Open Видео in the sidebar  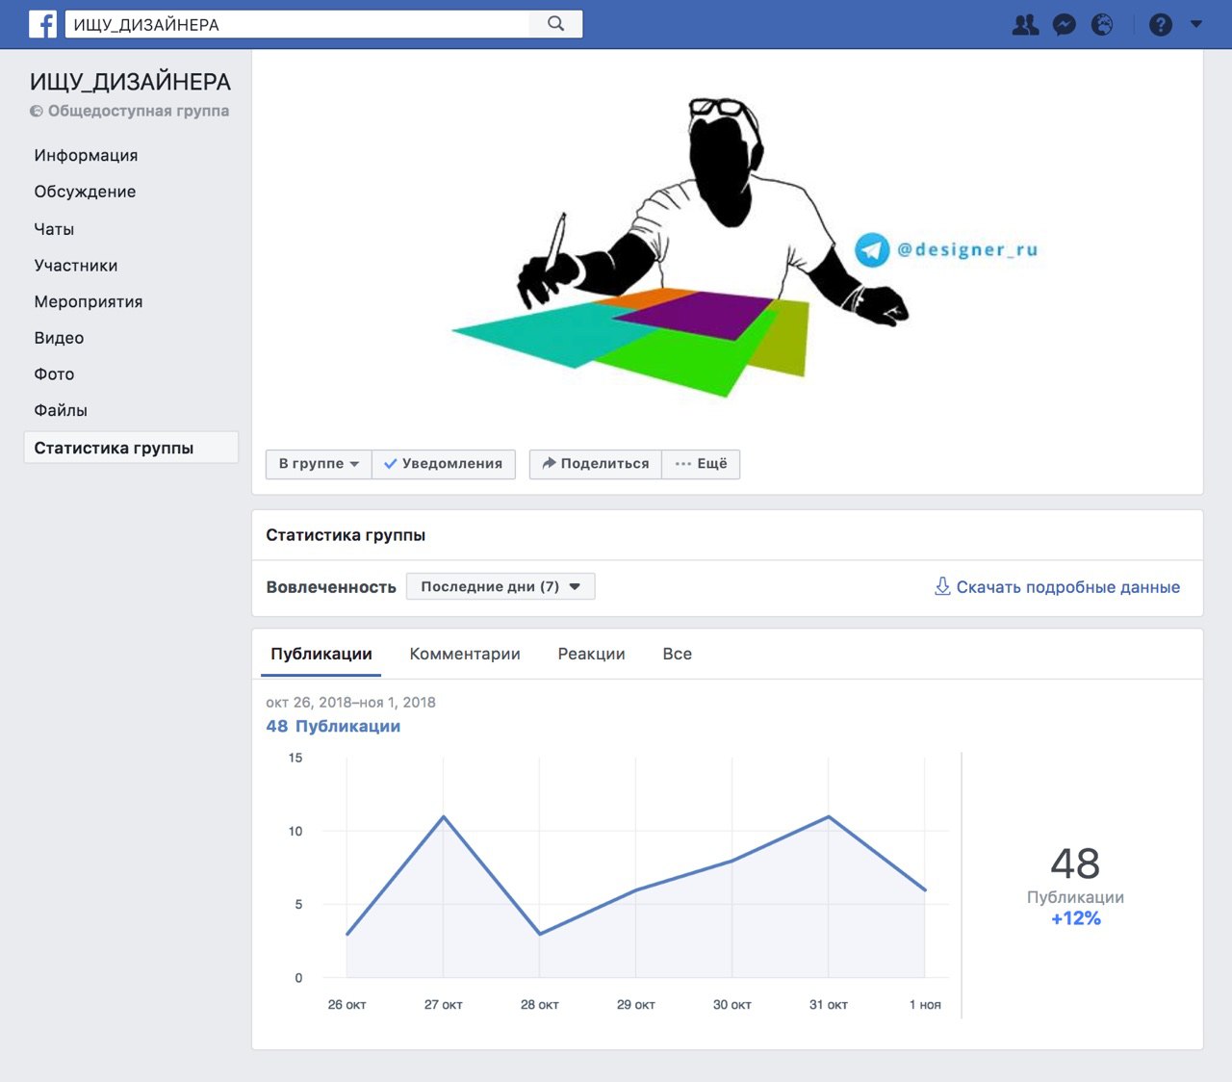click(59, 338)
